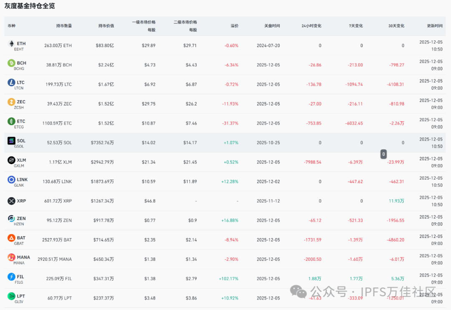Screen dimensions: 451x310
Task: Click the -2000.50 24h change for MANA
Action: click(x=312, y=259)
